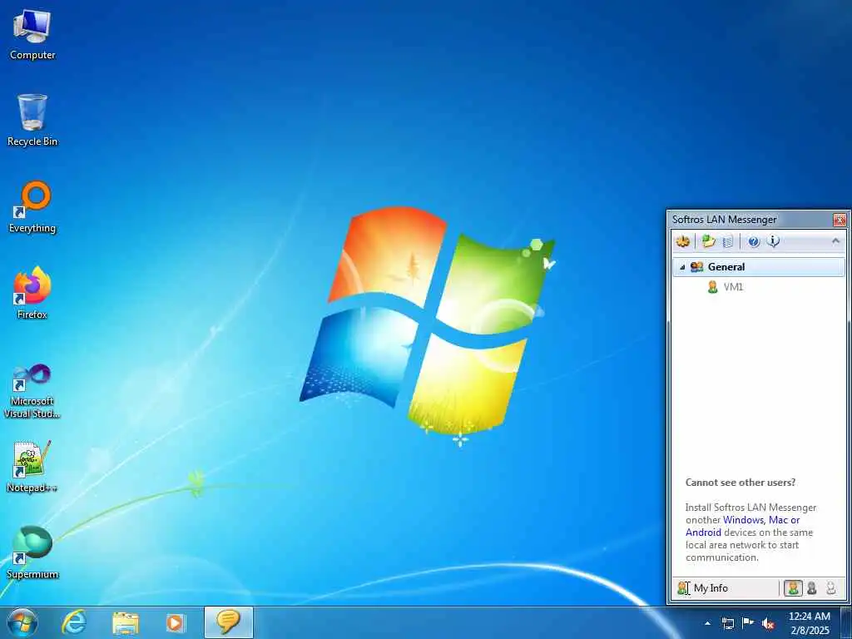Launch the Supermium desktop shortcut
The image size is (852, 639).
click(x=32, y=552)
